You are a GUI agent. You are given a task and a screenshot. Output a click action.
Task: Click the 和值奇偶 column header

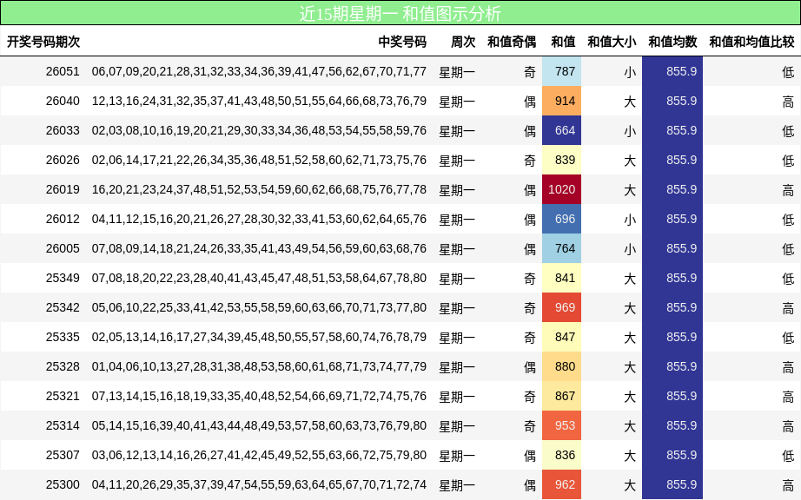pos(510,39)
